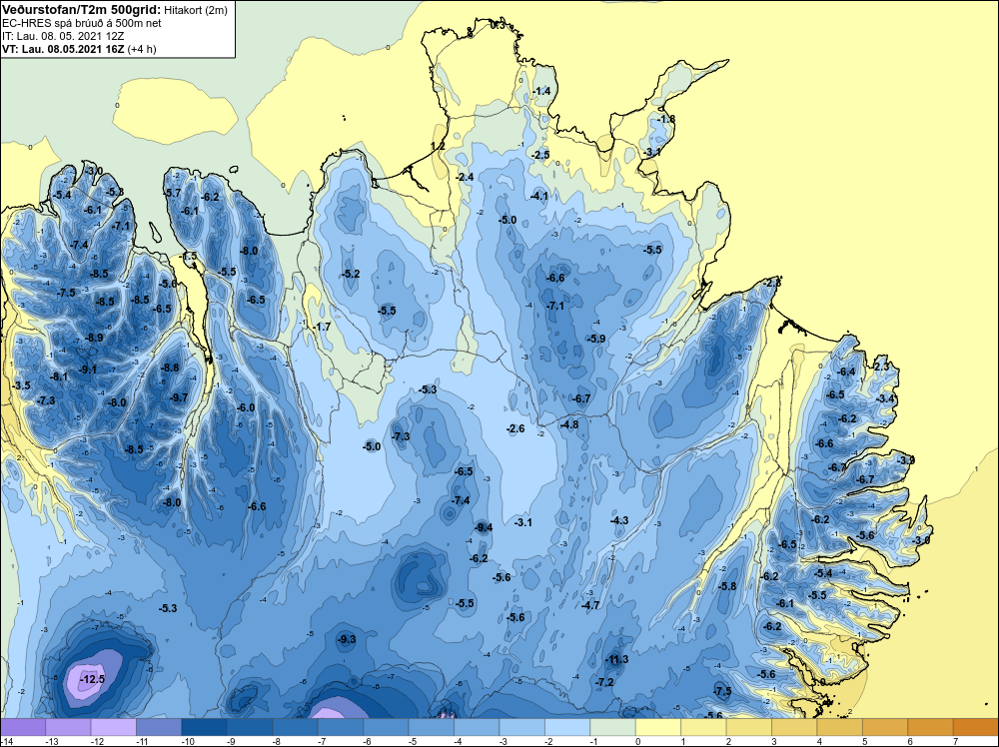The width and height of the screenshot is (999, 747).
Task: Click the -4.7 temperature label
Action: [x=590, y=605]
